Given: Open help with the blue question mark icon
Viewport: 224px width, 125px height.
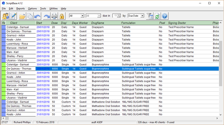Looking at the screenshot, I should tap(164, 16).
